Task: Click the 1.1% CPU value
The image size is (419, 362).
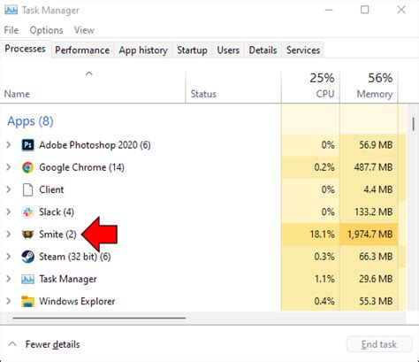Action: pos(324,279)
